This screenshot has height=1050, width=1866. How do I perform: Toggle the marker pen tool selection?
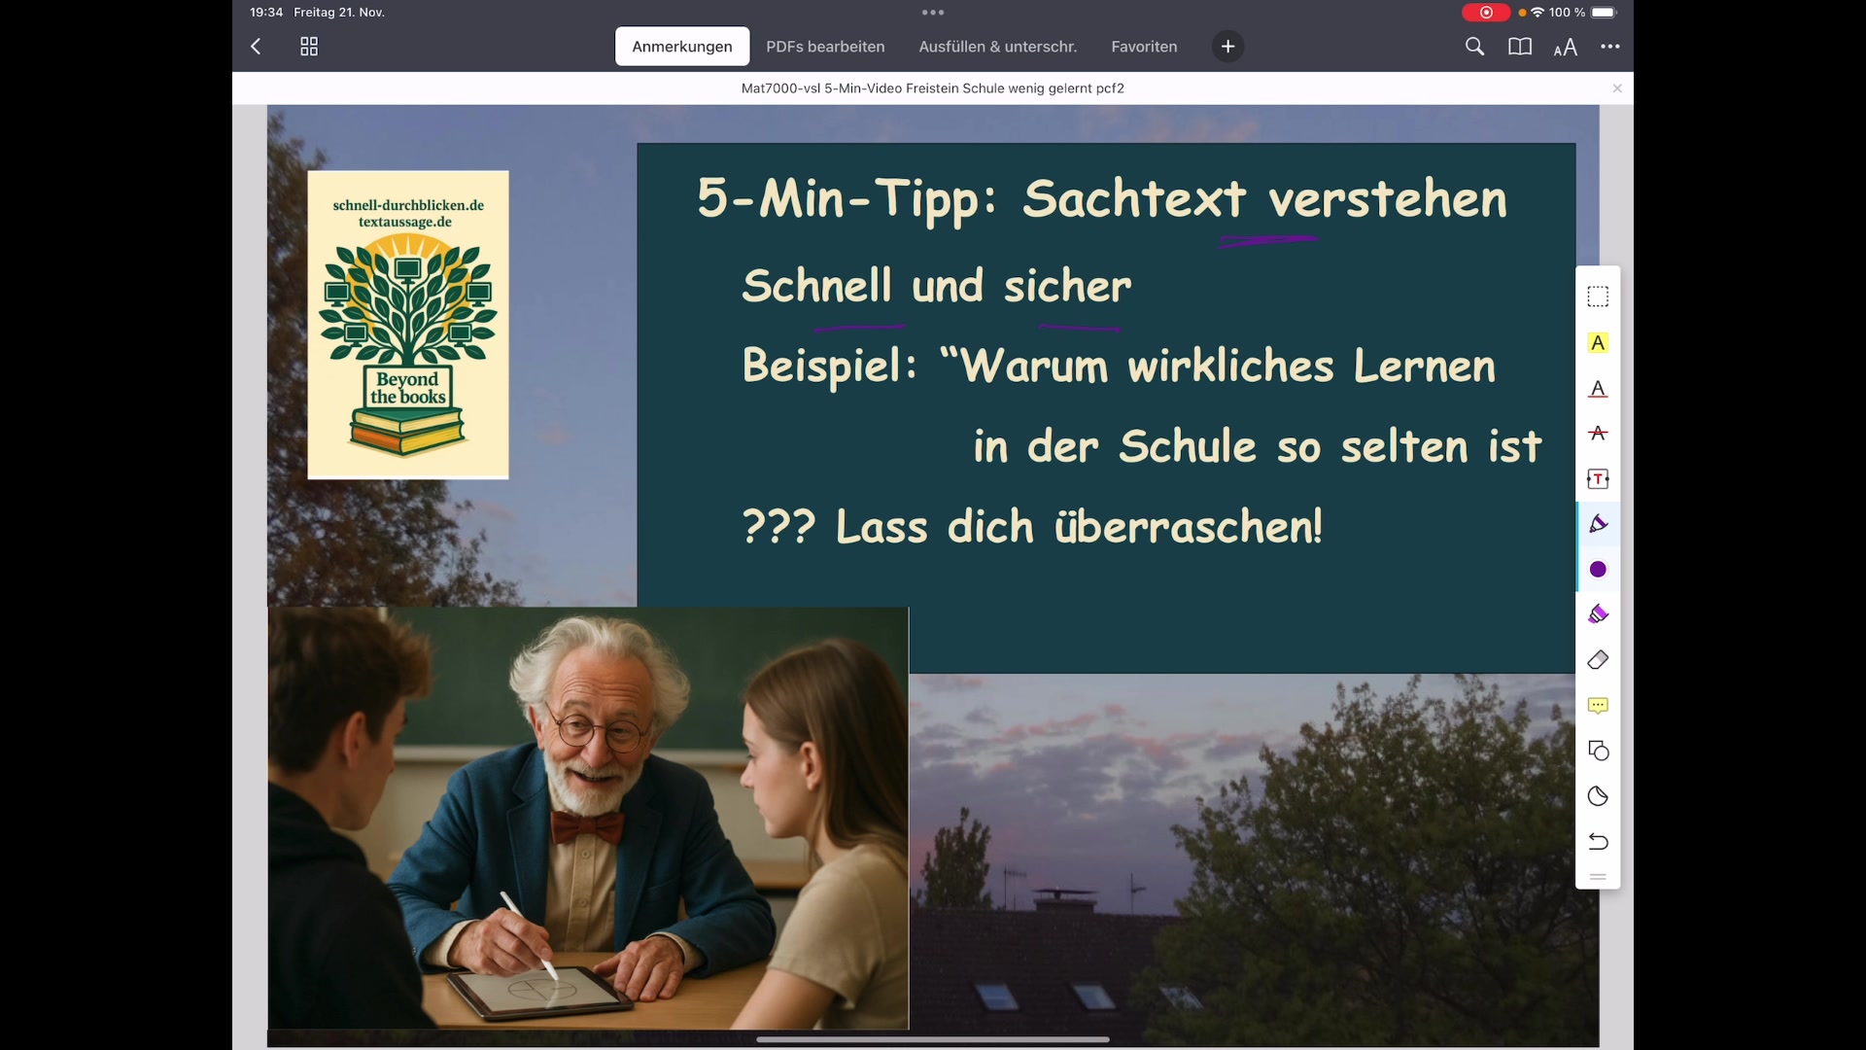point(1598,523)
